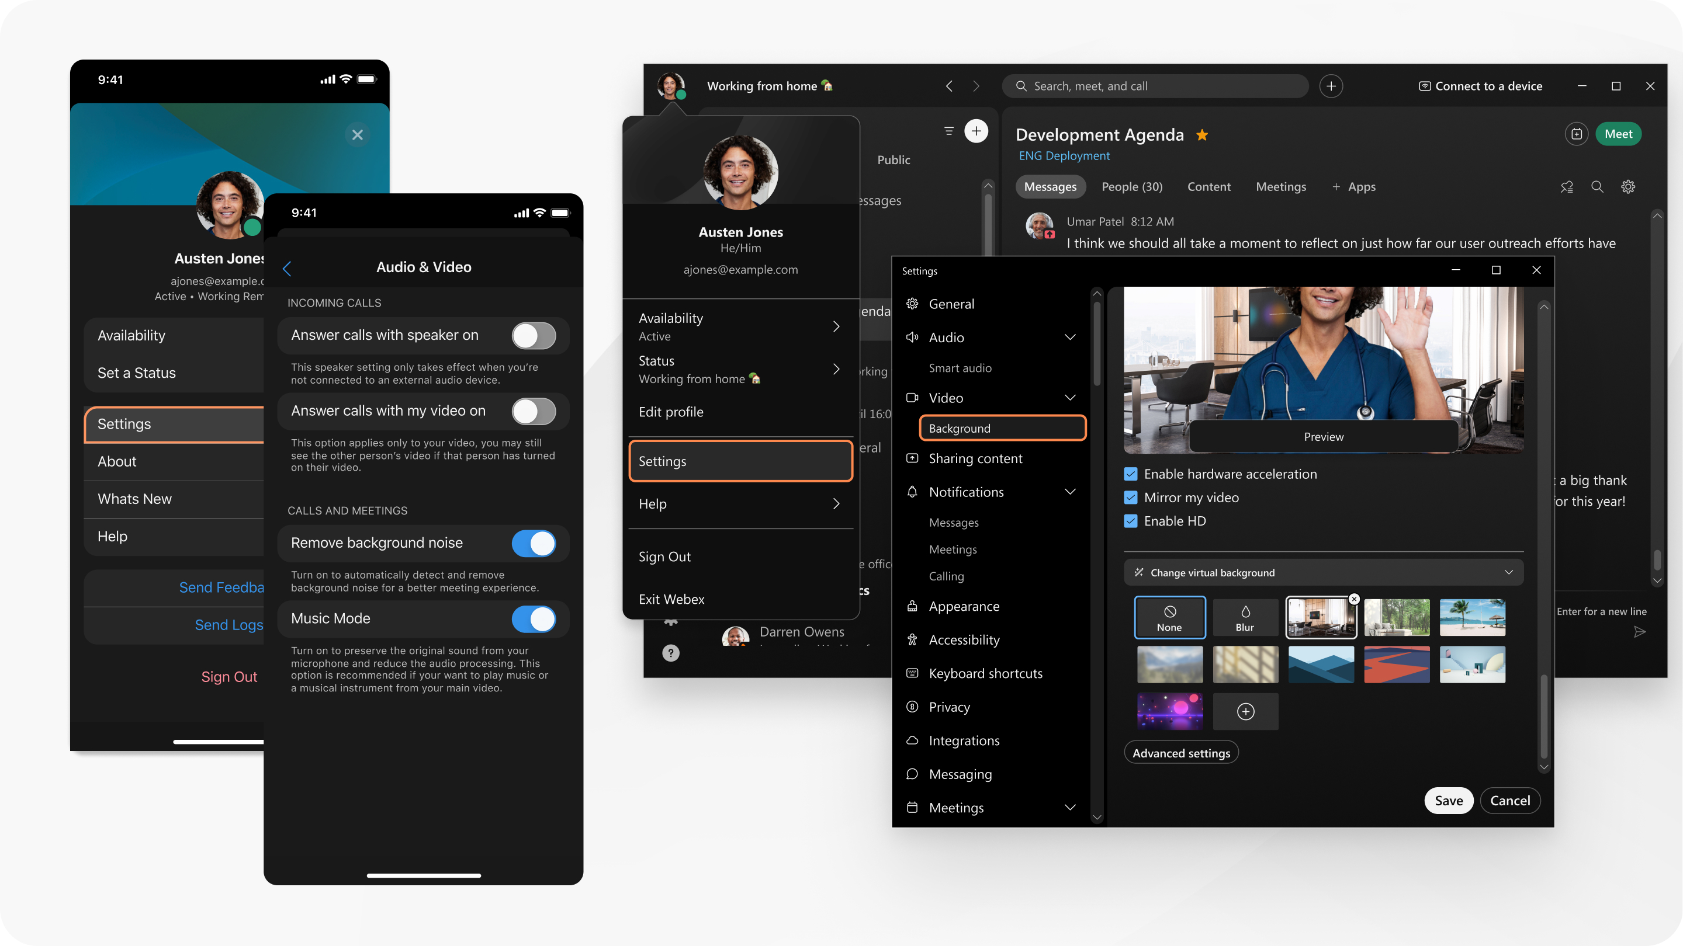Open Settings from Webex profile menu
Image resolution: width=1683 pixels, height=946 pixels.
coord(740,461)
